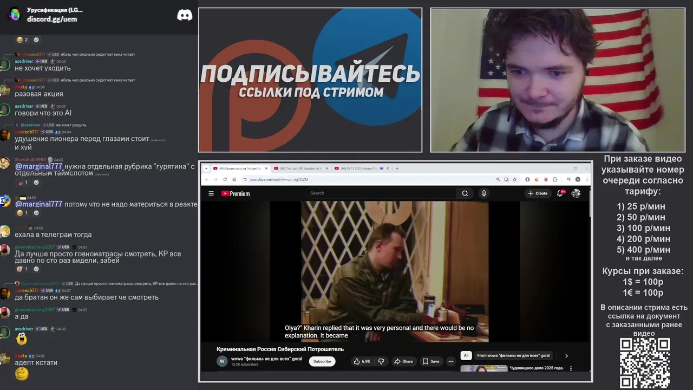The width and height of the screenshot is (693, 390).
Task: Click the browser address bar URL
Action: point(279,179)
